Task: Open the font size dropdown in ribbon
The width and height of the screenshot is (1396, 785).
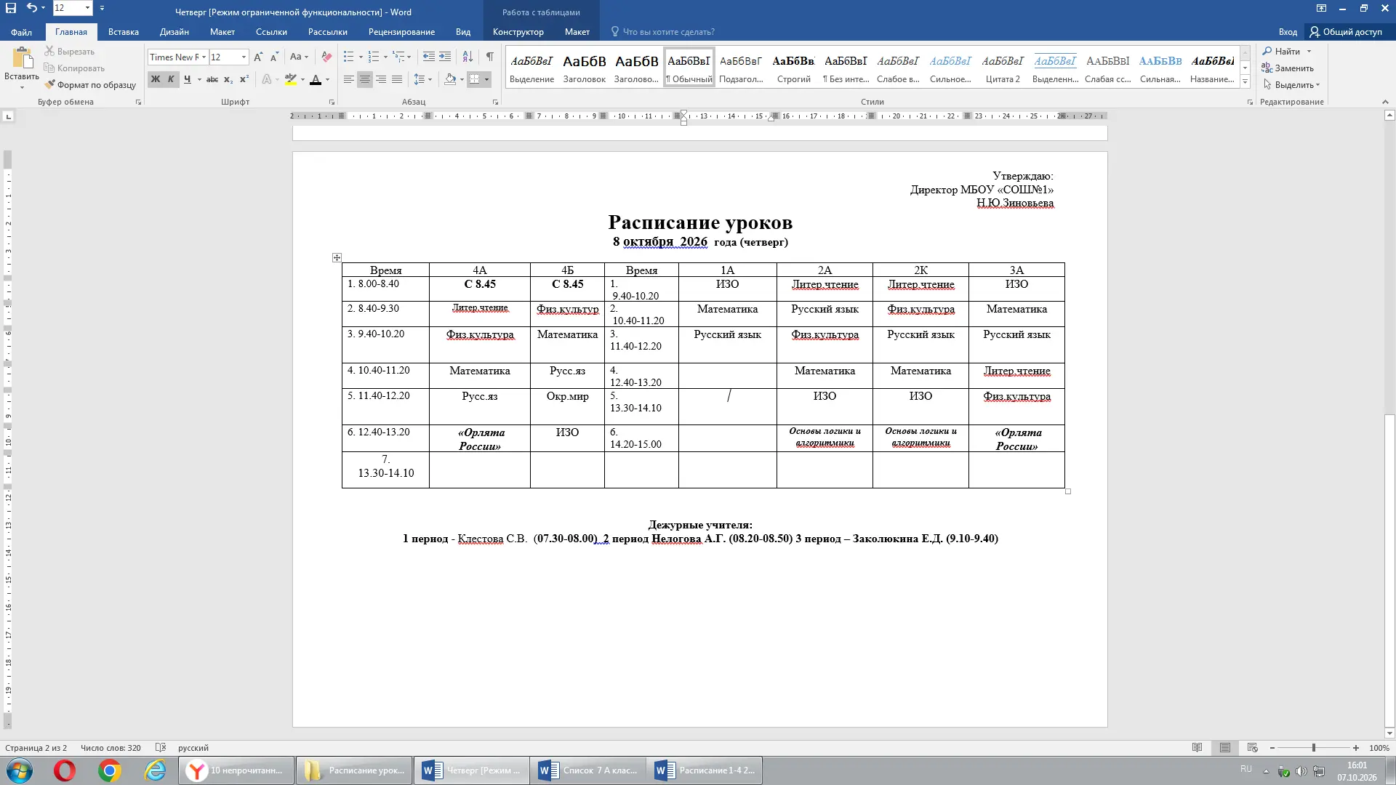Action: [244, 57]
